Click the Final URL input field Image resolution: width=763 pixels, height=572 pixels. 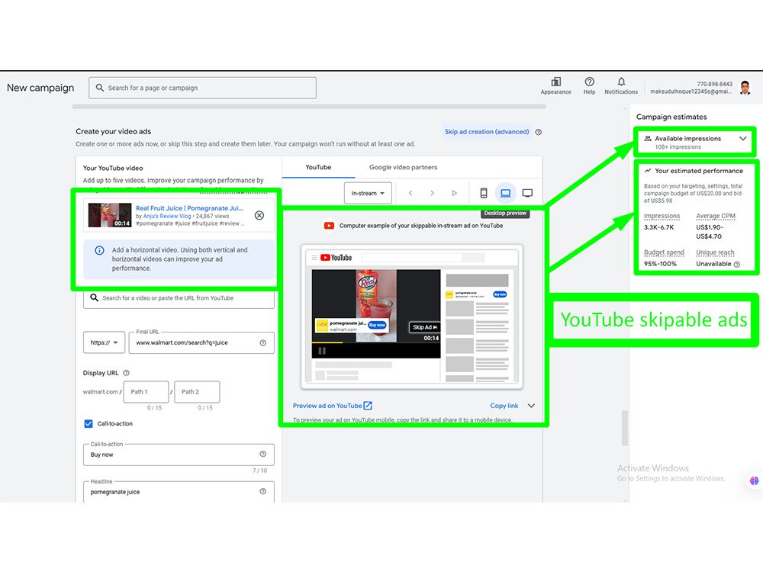pos(201,342)
